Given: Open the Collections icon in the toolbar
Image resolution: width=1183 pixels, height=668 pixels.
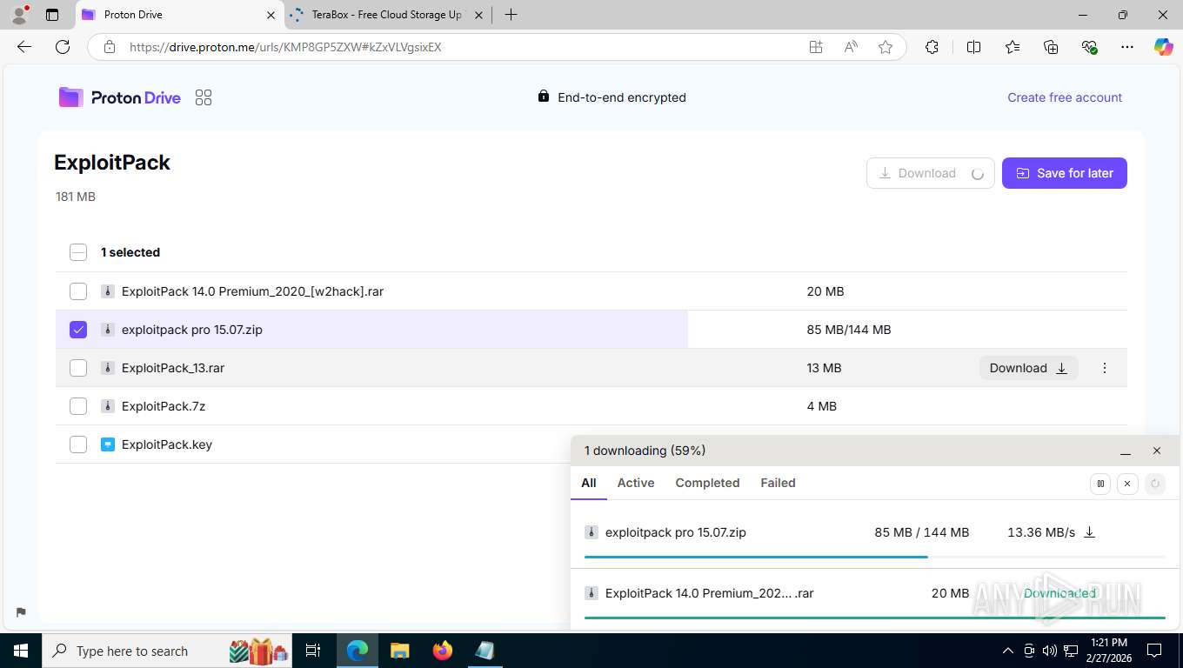Looking at the screenshot, I should (1051, 47).
